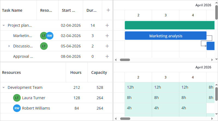Click the resource chart scroll right arrow
218x121 pixels.
pos(212,119)
